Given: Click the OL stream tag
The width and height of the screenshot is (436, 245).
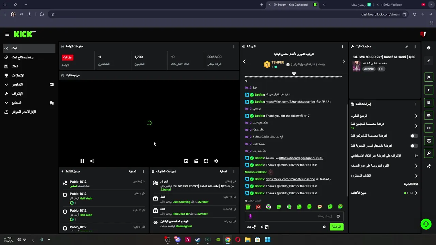Looking at the screenshot, I should 381,69.
